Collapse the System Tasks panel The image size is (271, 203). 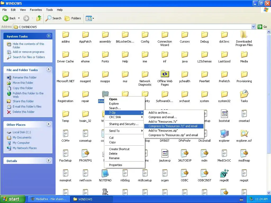(x=49, y=36)
